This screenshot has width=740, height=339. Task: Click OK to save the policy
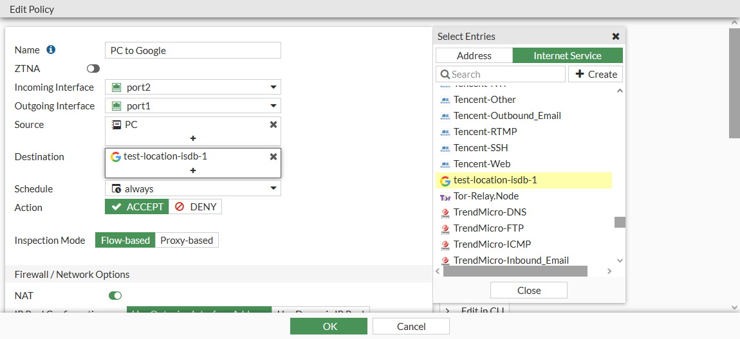(329, 326)
